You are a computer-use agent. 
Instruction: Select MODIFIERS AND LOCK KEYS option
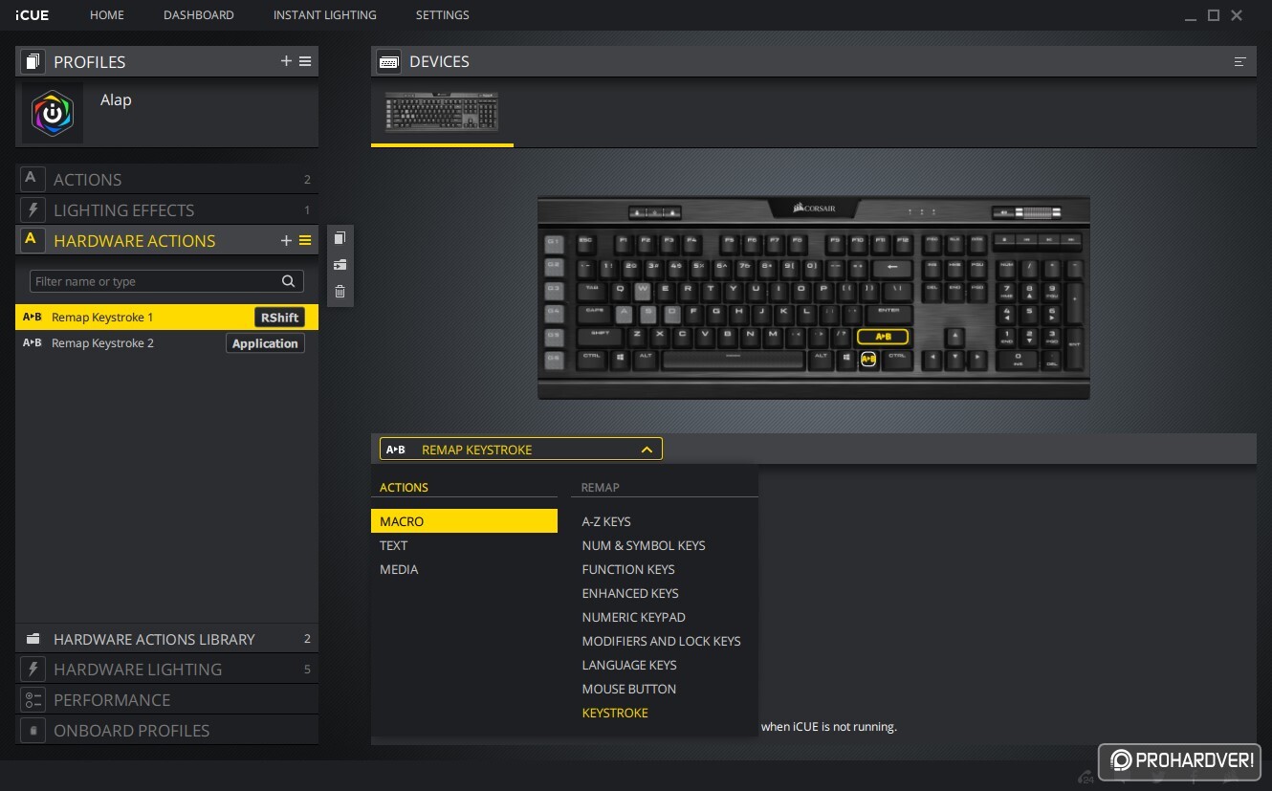click(x=662, y=641)
